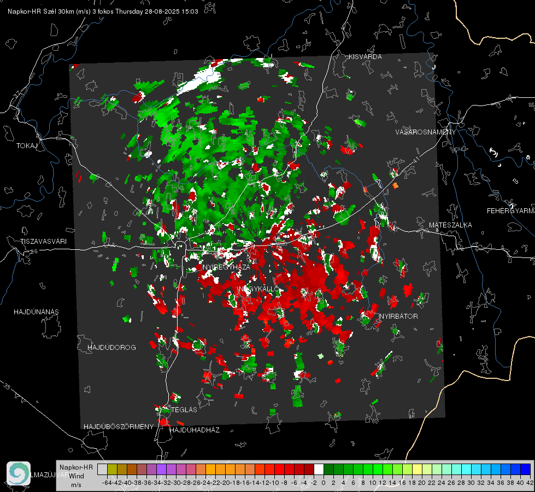Pick the dark red swatch between -4 and -2
This screenshot has width=535, height=492.
point(309,469)
